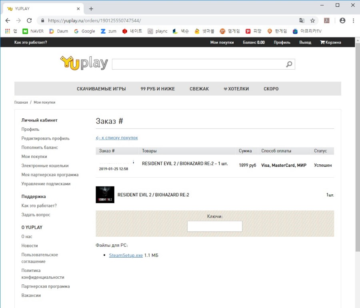Open the 한게임 bookmark

click(277, 31)
